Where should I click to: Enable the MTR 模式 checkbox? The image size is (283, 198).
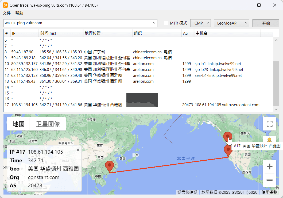click(x=166, y=23)
